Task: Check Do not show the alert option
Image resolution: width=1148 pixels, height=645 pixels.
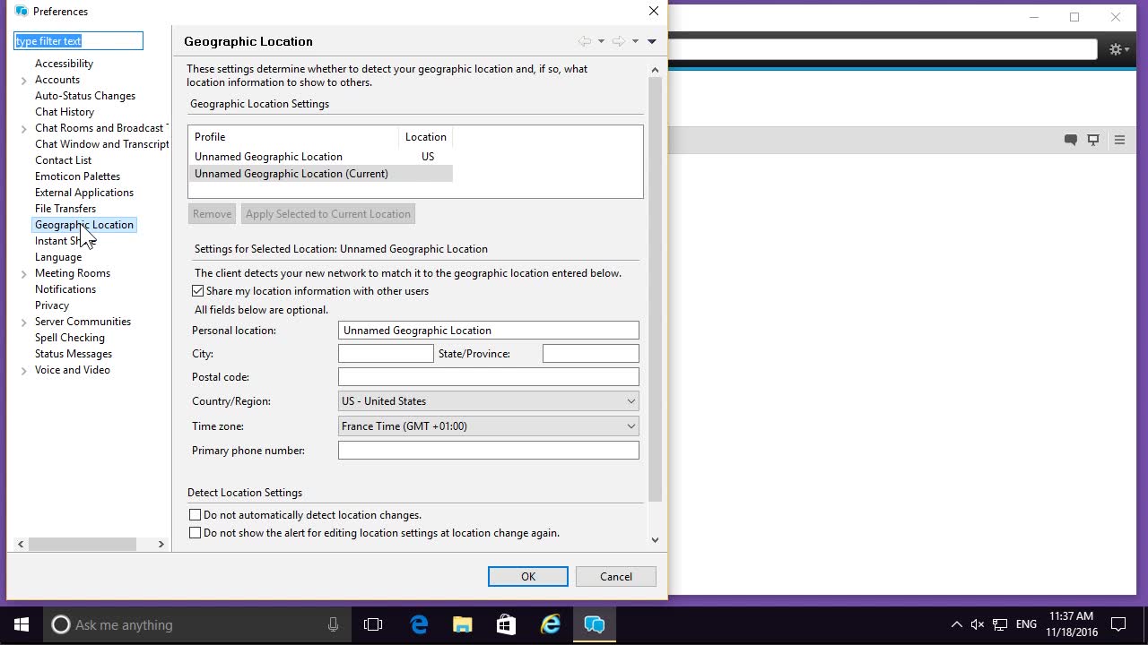Action: [x=196, y=533]
